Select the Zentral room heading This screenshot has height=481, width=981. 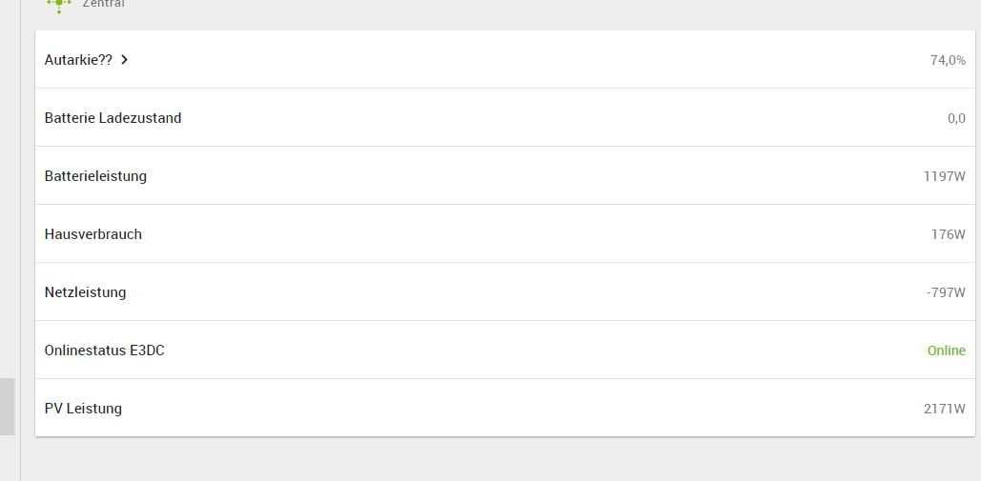coord(104,4)
